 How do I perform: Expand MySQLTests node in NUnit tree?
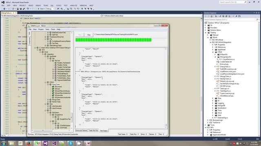(x=48, y=102)
